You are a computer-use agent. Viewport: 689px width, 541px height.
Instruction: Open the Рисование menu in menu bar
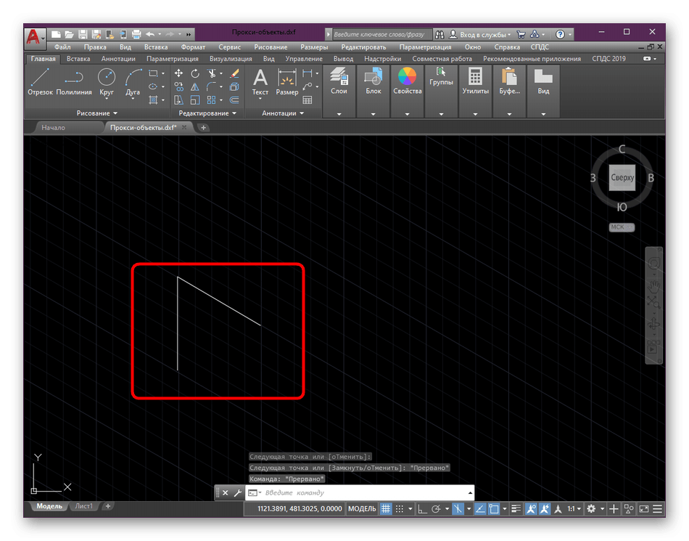pos(271,46)
